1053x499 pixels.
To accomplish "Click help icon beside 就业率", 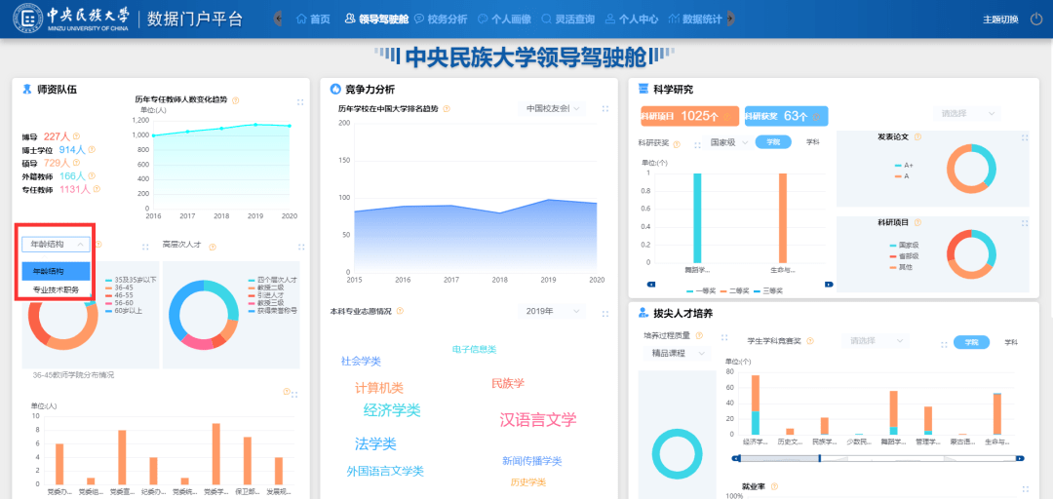I will 773,486.
